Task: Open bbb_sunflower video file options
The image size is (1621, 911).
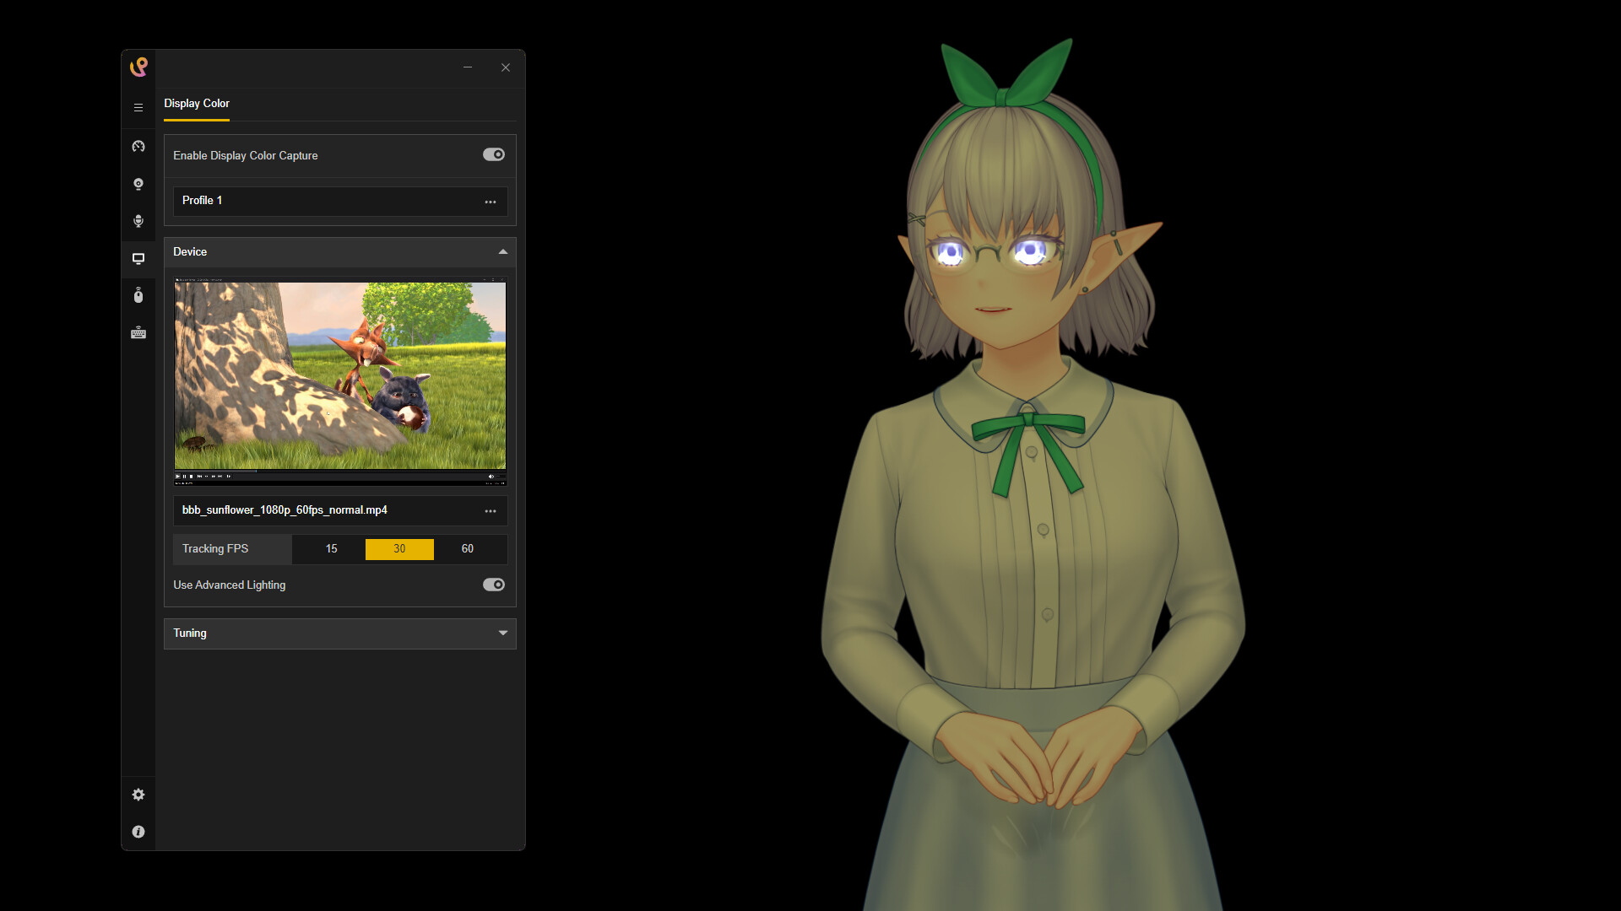Action: pyautogui.click(x=491, y=510)
